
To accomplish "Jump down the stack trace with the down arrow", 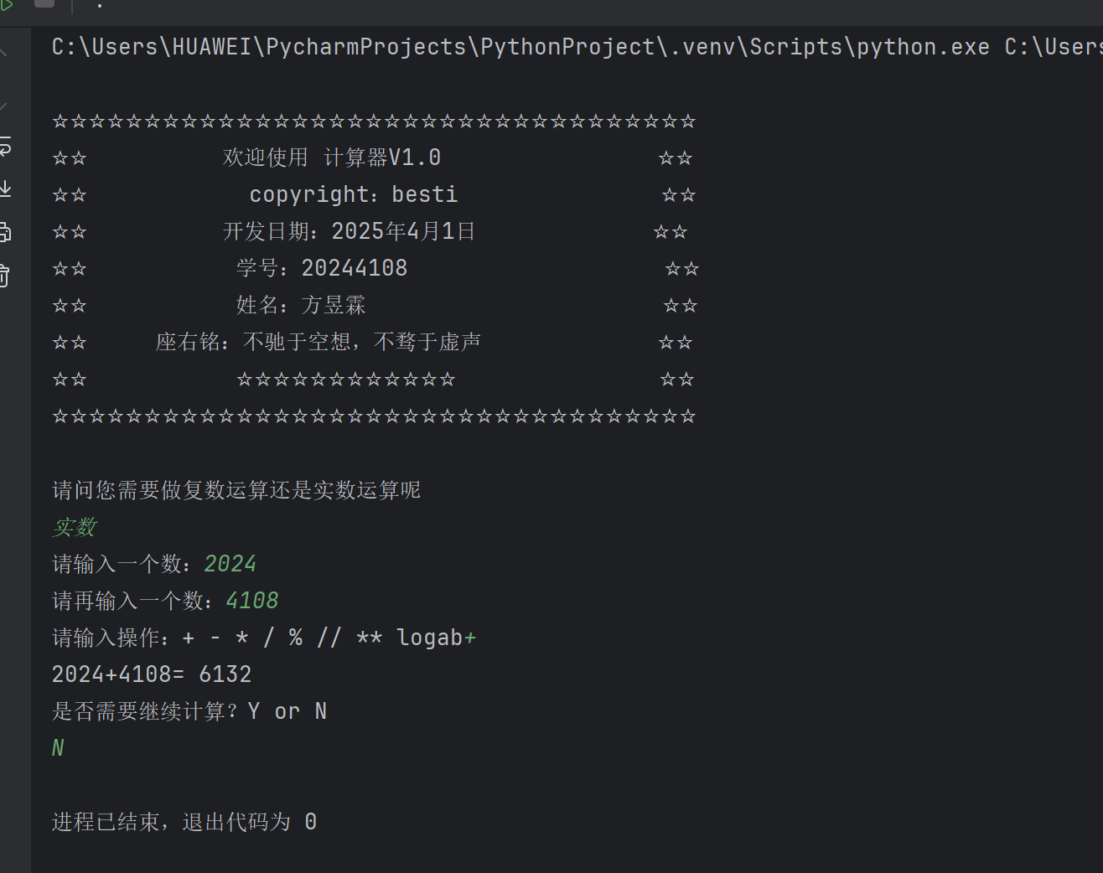I will pos(4,106).
